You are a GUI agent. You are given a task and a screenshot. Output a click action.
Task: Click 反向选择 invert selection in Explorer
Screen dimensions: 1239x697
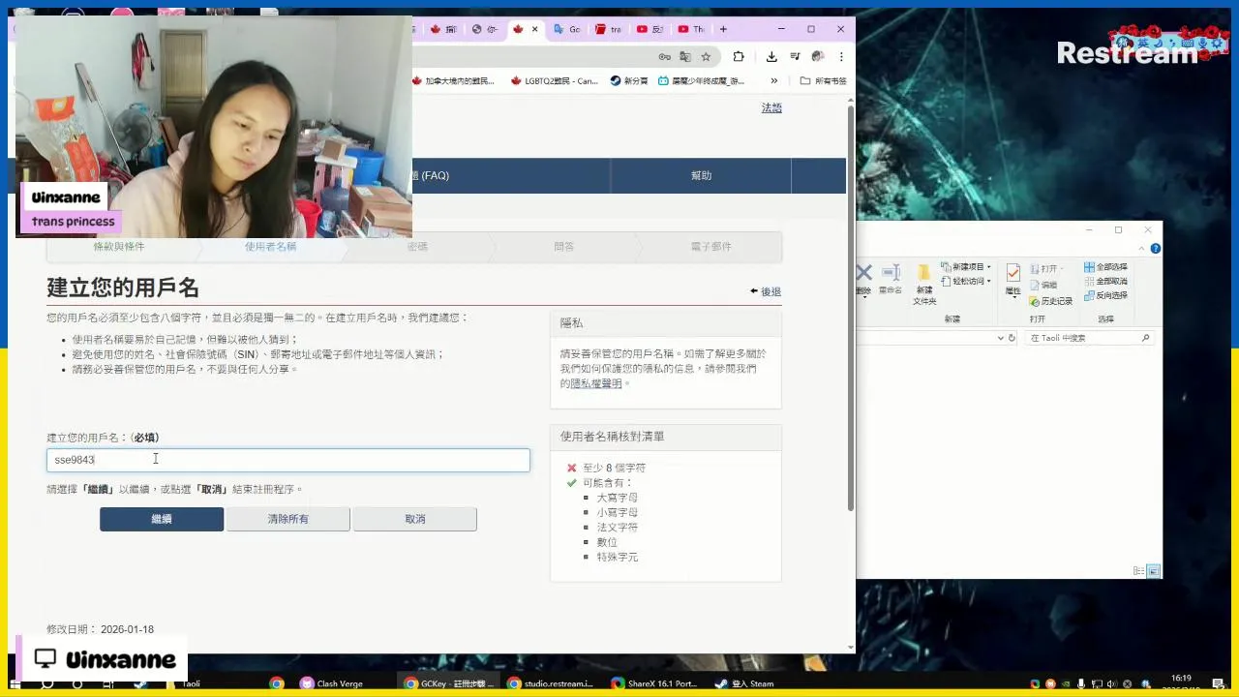coord(1106,295)
